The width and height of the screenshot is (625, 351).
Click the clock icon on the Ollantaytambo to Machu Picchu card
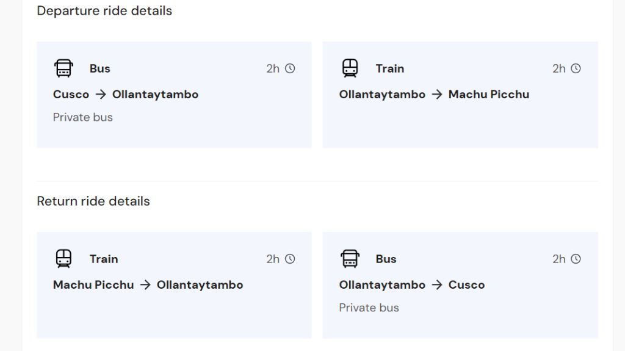click(576, 68)
